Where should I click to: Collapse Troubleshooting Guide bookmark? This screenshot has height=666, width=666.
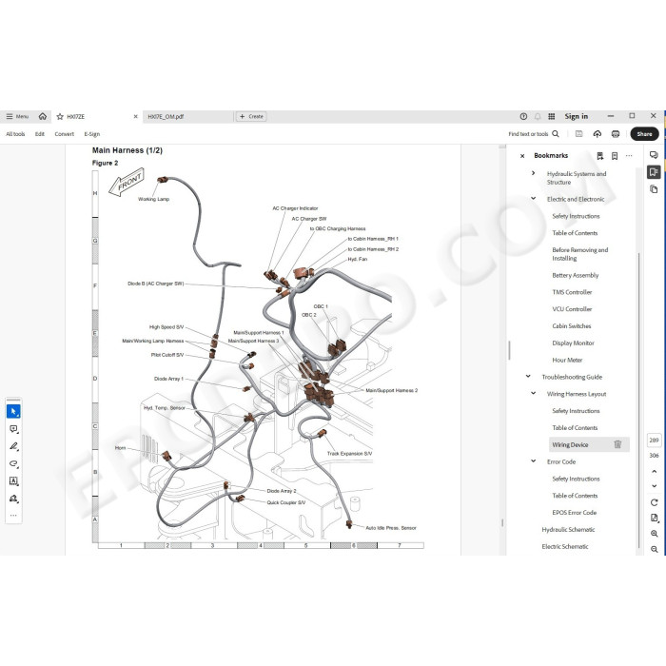[528, 377]
